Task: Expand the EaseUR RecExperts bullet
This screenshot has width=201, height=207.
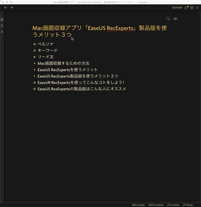Action: (x=34, y=83)
